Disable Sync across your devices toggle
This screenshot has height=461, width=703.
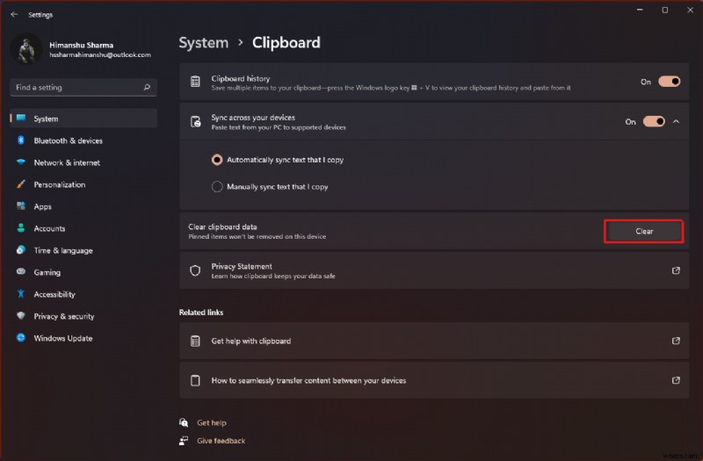coord(654,122)
